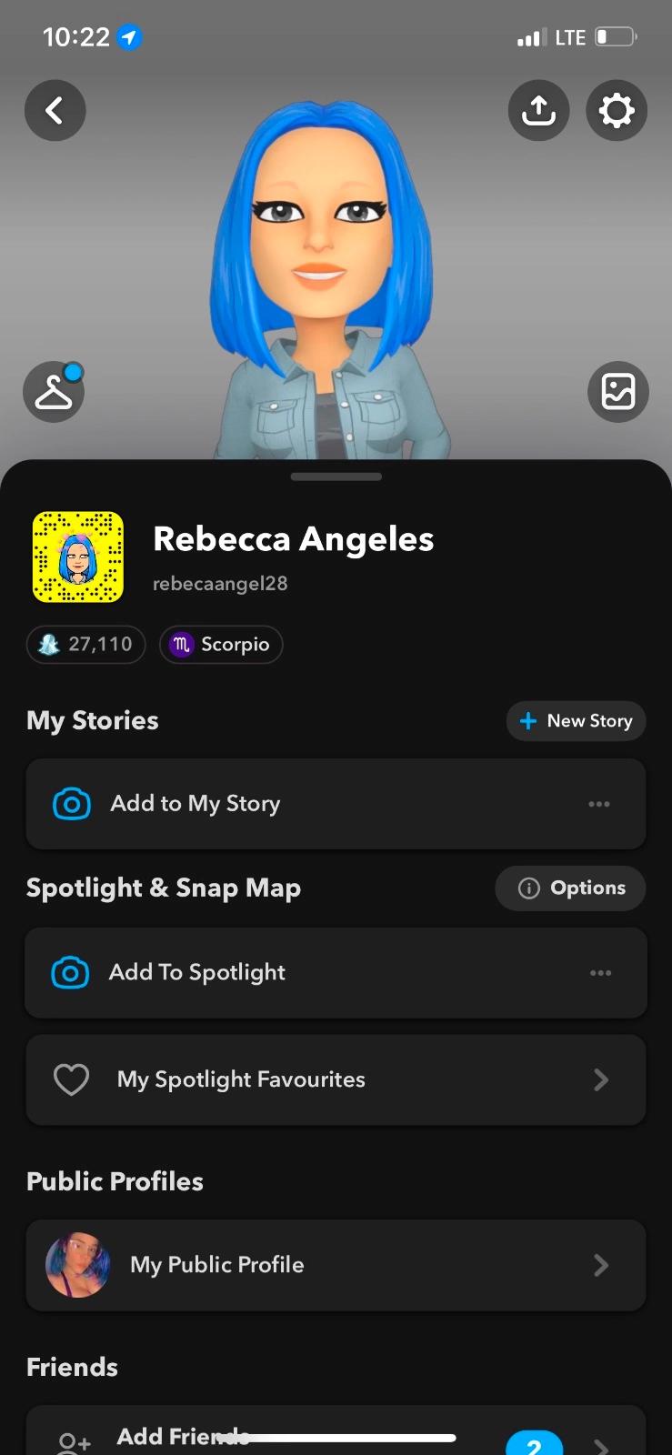
Task: Click the New Story button
Action: pos(576,721)
